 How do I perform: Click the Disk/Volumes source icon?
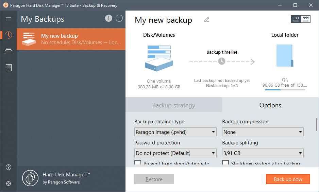[x=159, y=58]
